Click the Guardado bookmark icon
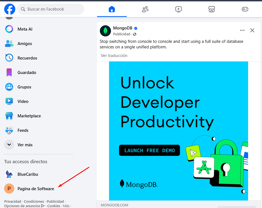Viewport: 262px width, 208px height. [9, 72]
